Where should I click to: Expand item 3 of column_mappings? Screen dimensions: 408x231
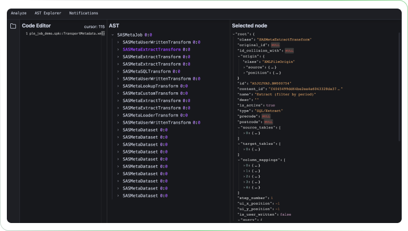pyautogui.click(x=244, y=182)
